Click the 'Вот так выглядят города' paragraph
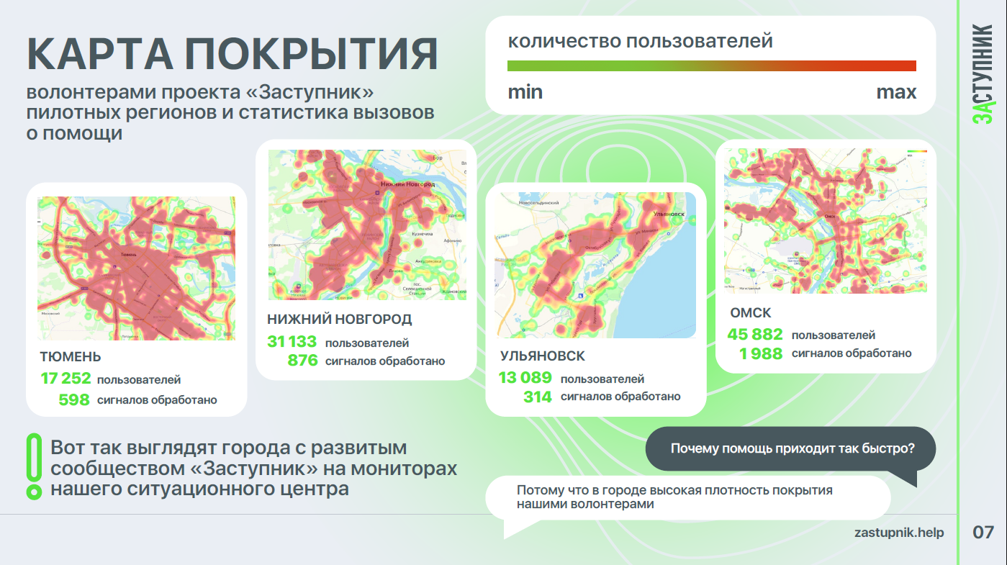Screen dimensions: 1007x565 click(254, 469)
